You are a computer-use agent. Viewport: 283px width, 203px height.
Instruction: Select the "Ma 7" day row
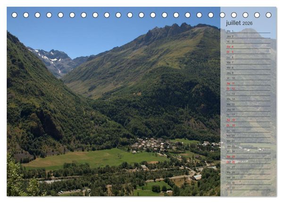(249, 62)
